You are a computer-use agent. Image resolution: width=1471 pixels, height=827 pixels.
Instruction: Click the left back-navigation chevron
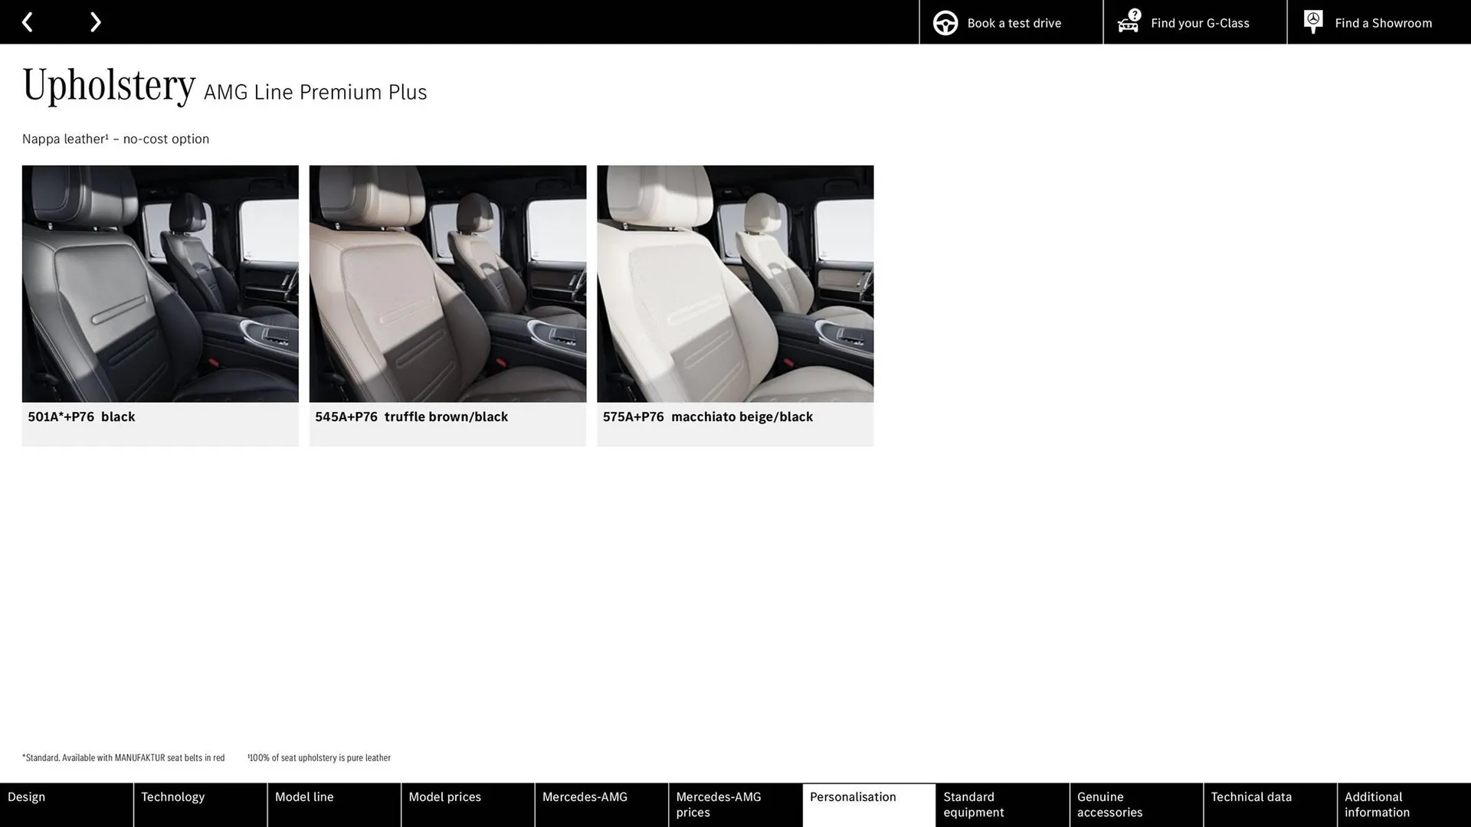point(28,22)
